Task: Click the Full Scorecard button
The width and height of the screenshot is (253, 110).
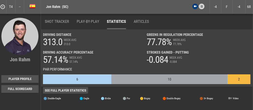Action: [20, 89]
